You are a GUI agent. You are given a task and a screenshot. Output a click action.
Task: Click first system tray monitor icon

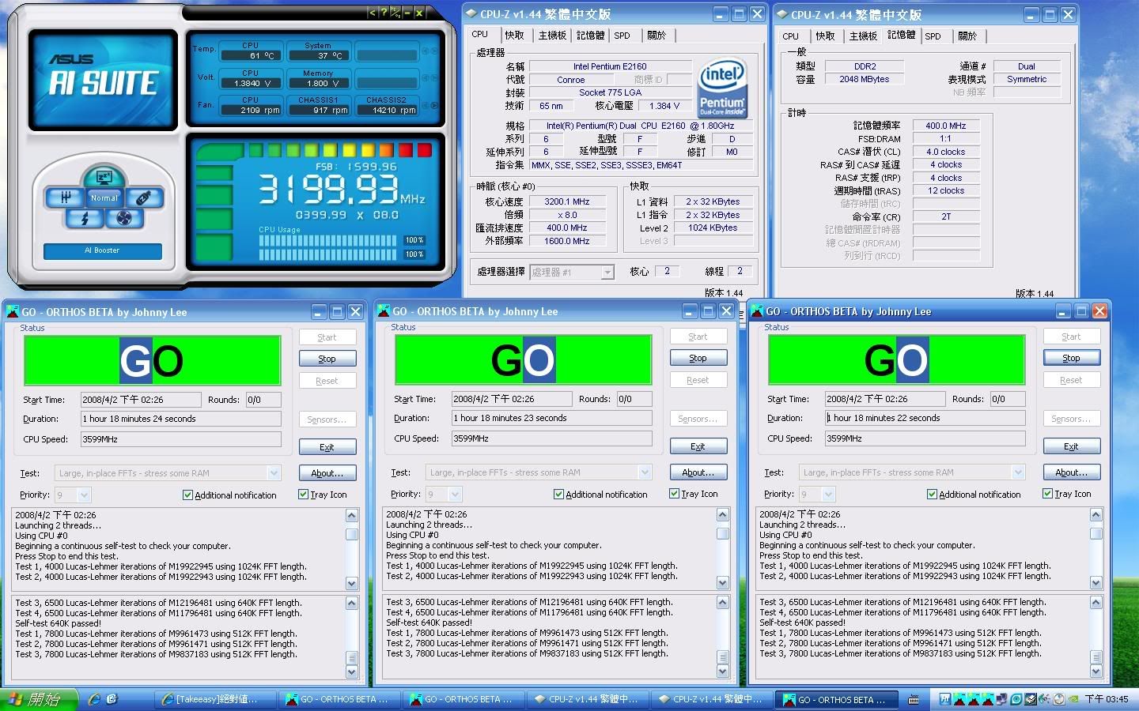pos(944,699)
